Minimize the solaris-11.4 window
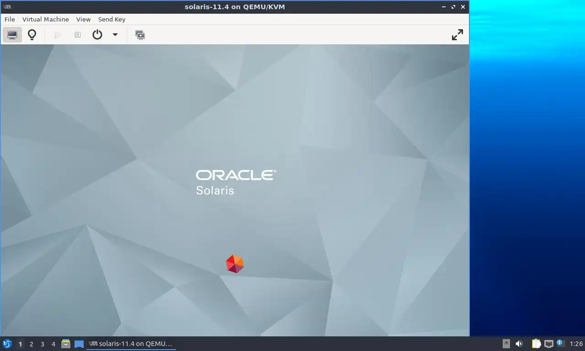This screenshot has height=351, width=585. 444,7
